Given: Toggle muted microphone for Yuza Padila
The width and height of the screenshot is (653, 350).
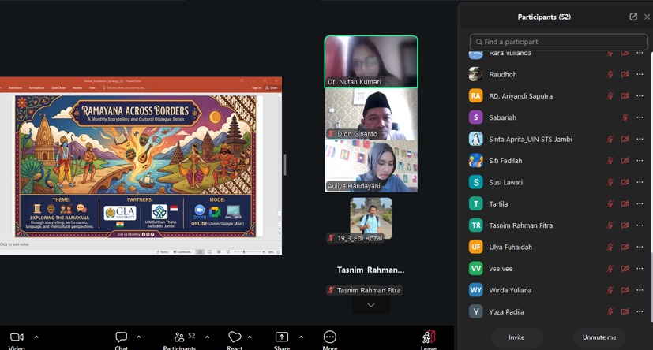Looking at the screenshot, I should pyautogui.click(x=610, y=311).
